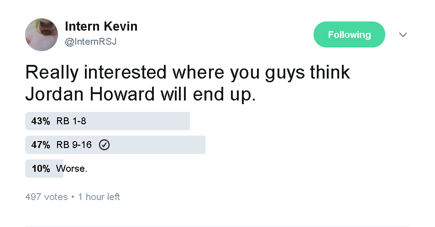This screenshot has width=435, height=227.
Task: Toggle the green Following button
Action: coord(349,34)
